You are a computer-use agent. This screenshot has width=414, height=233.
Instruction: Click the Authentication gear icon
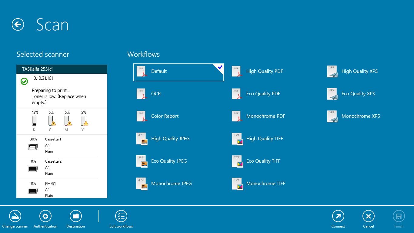tap(45, 216)
